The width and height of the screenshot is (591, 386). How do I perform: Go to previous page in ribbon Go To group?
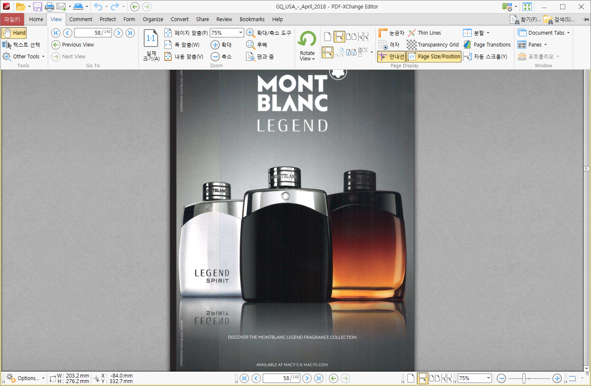click(68, 33)
